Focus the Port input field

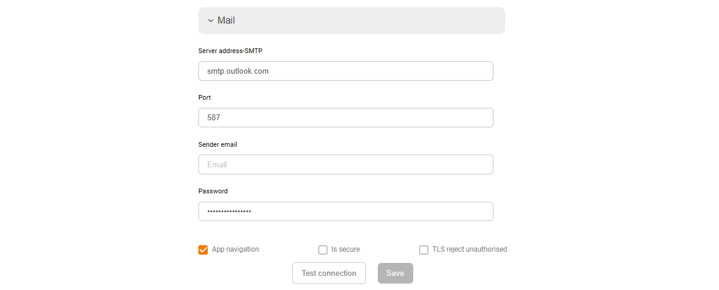tap(345, 117)
